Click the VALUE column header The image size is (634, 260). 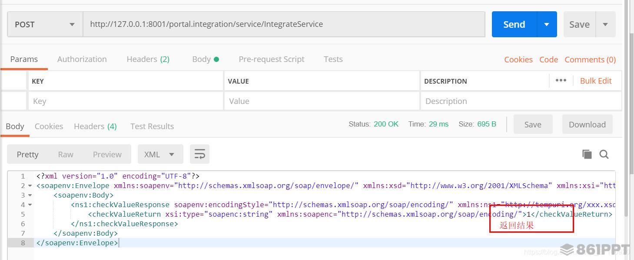point(238,81)
